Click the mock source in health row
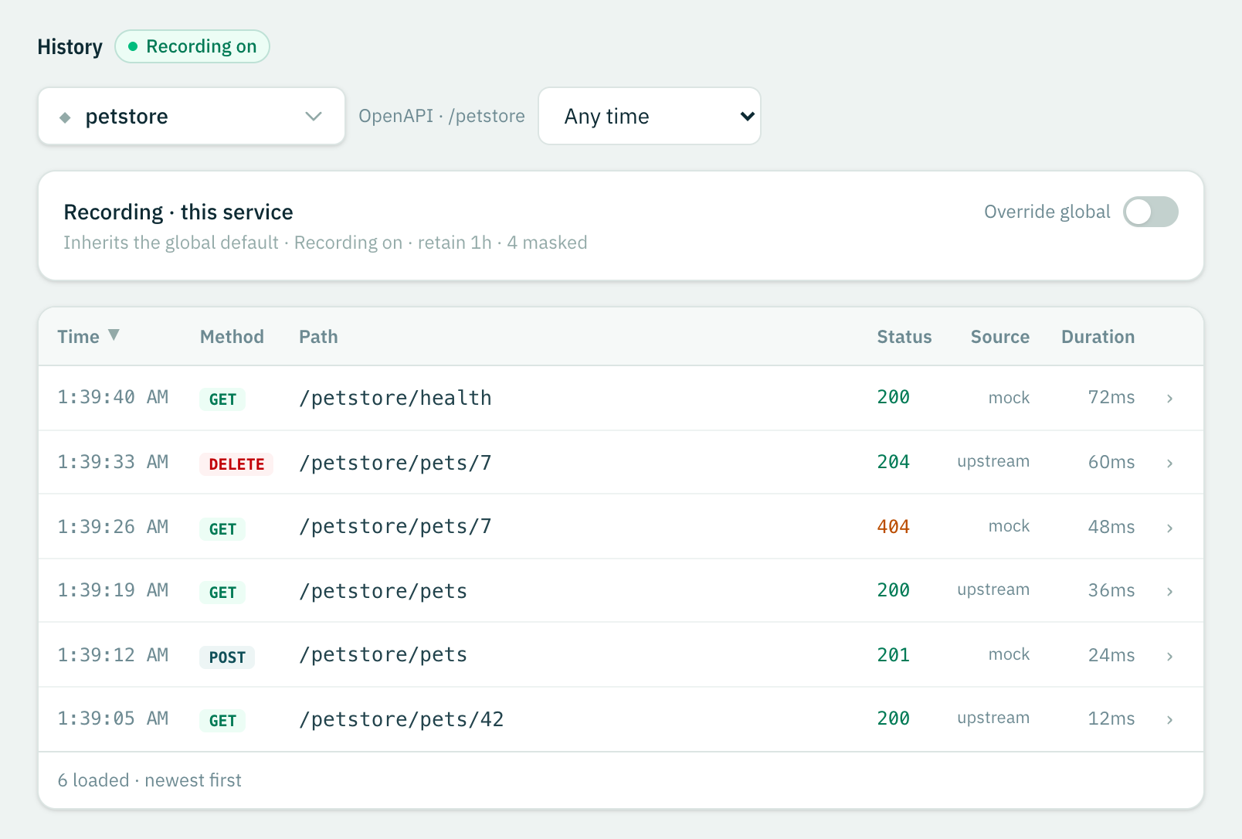The width and height of the screenshot is (1242, 839). pyautogui.click(x=1009, y=398)
